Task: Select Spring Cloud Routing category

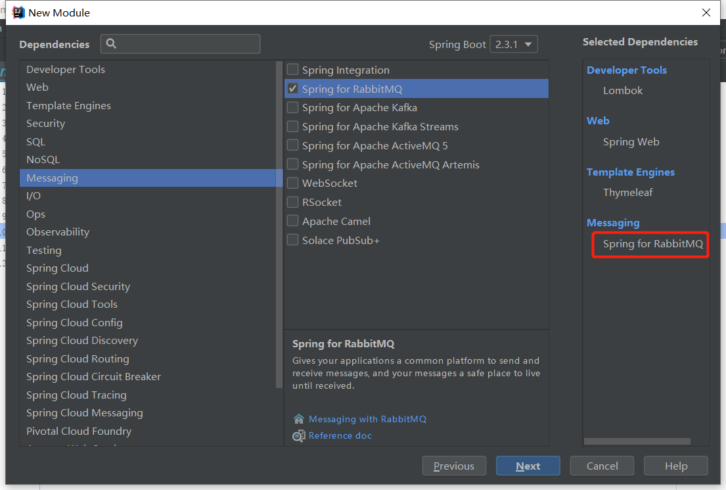Action: [148, 359]
